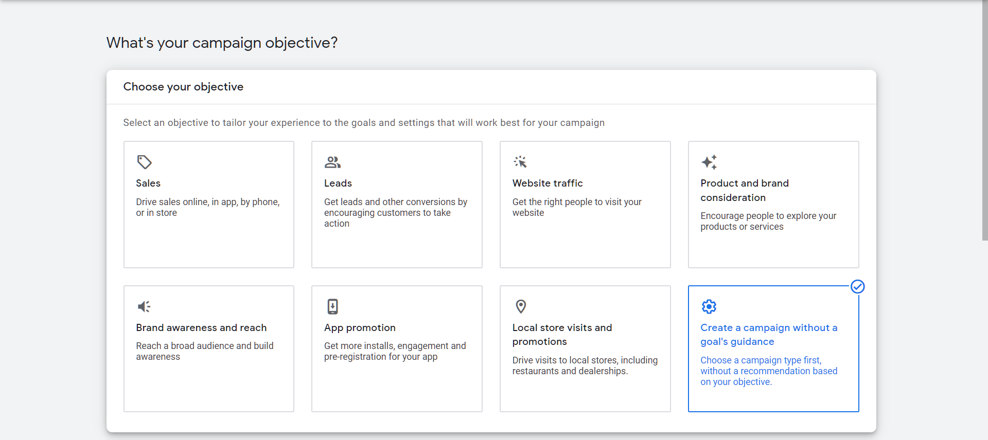
Task: Choose Website traffic objective title
Action: pyautogui.click(x=548, y=184)
